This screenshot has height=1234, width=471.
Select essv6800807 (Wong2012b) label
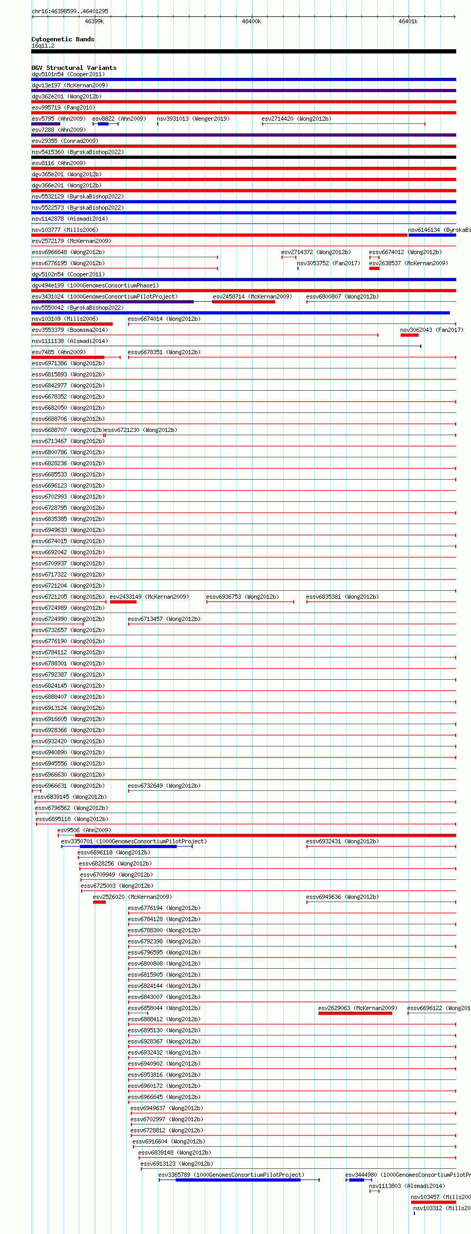tap(342, 296)
